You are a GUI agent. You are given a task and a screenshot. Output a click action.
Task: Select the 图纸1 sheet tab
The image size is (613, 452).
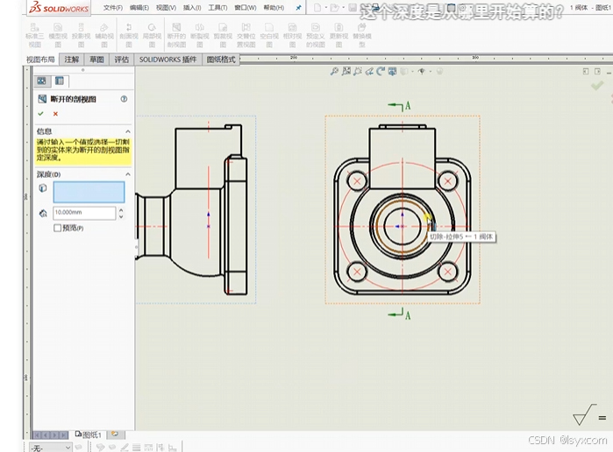pyautogui.click(x=89, y=434)
